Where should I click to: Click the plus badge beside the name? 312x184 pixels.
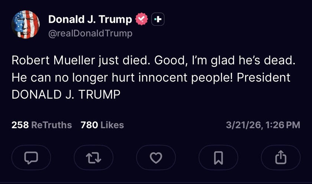coord(158,19)
